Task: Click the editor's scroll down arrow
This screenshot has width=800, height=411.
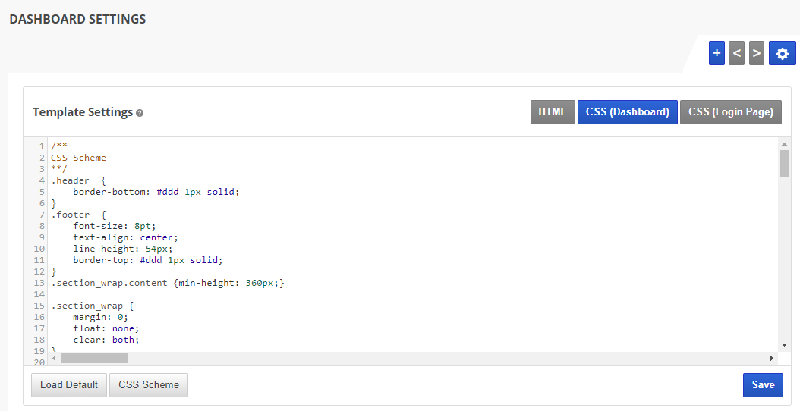Action: pyautogui.click(x=784, y=345)
